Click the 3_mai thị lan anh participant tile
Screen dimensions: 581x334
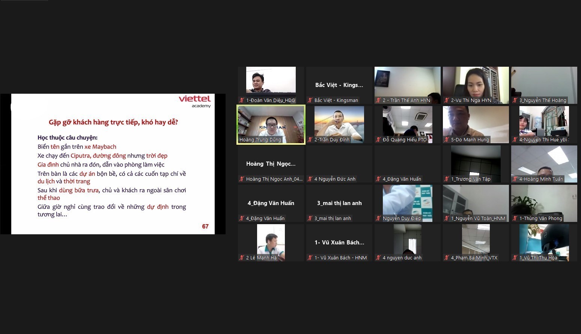pyautogui.click(x=339, y=203)
